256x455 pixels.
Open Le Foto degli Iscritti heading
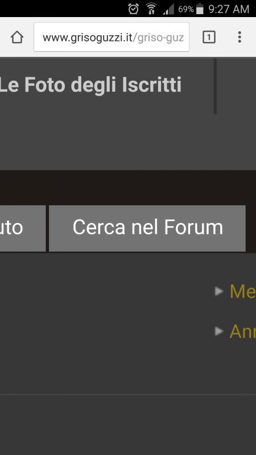[90, 85]
